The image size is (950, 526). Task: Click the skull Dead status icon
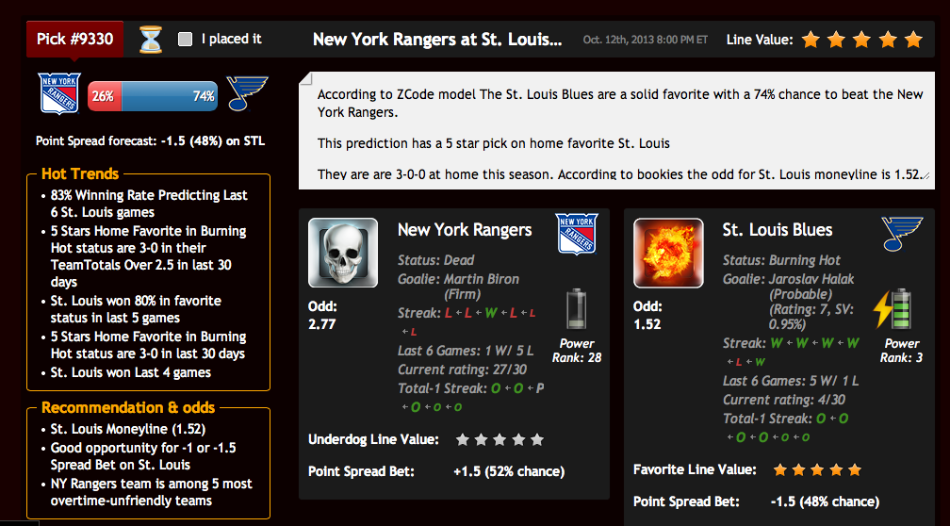(x=343, y=253)
